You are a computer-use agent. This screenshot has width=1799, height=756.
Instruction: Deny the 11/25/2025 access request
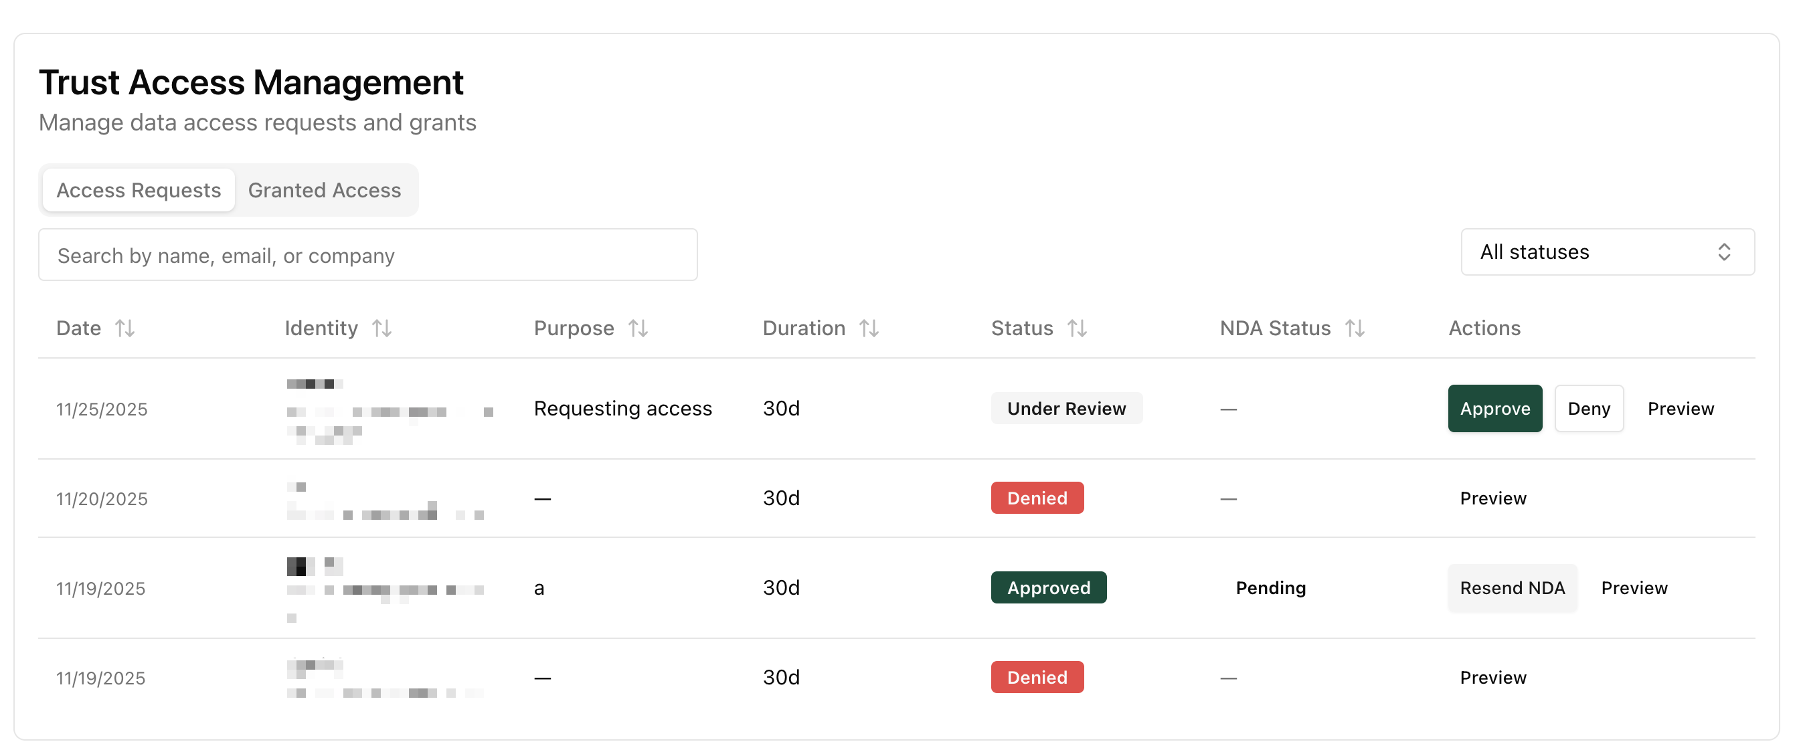[1589, 408]
